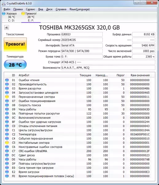Click attribute name Сила трения при загрузке

point(36,168)
